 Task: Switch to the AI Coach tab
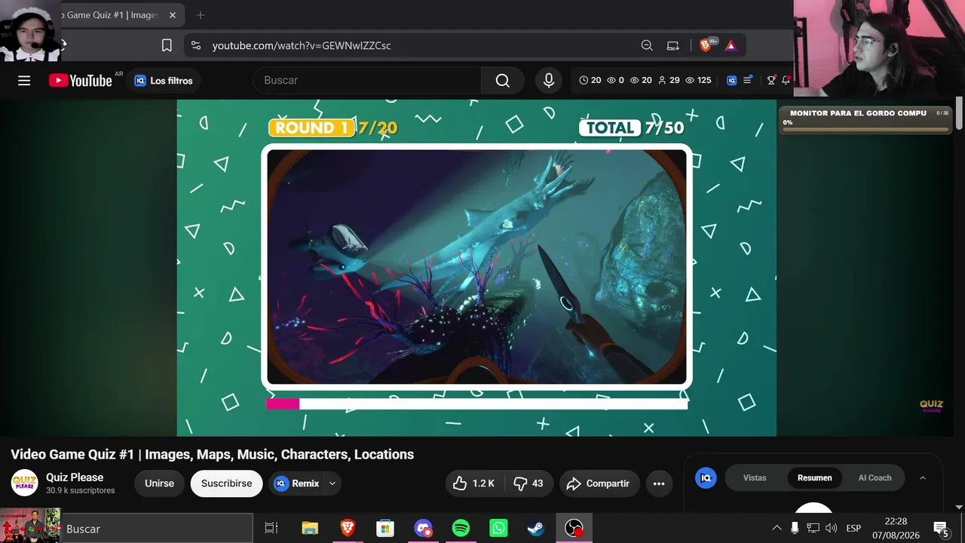click(x=875, y=477)
